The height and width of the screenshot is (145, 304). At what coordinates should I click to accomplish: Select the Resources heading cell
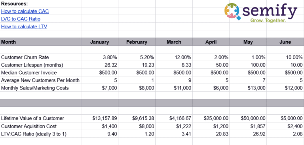40,4
